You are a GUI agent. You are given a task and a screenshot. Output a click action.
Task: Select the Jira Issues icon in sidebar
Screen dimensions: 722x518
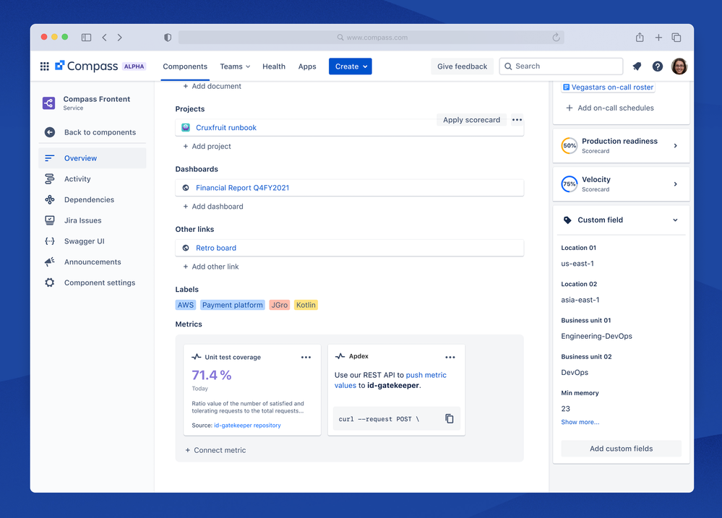50,220
